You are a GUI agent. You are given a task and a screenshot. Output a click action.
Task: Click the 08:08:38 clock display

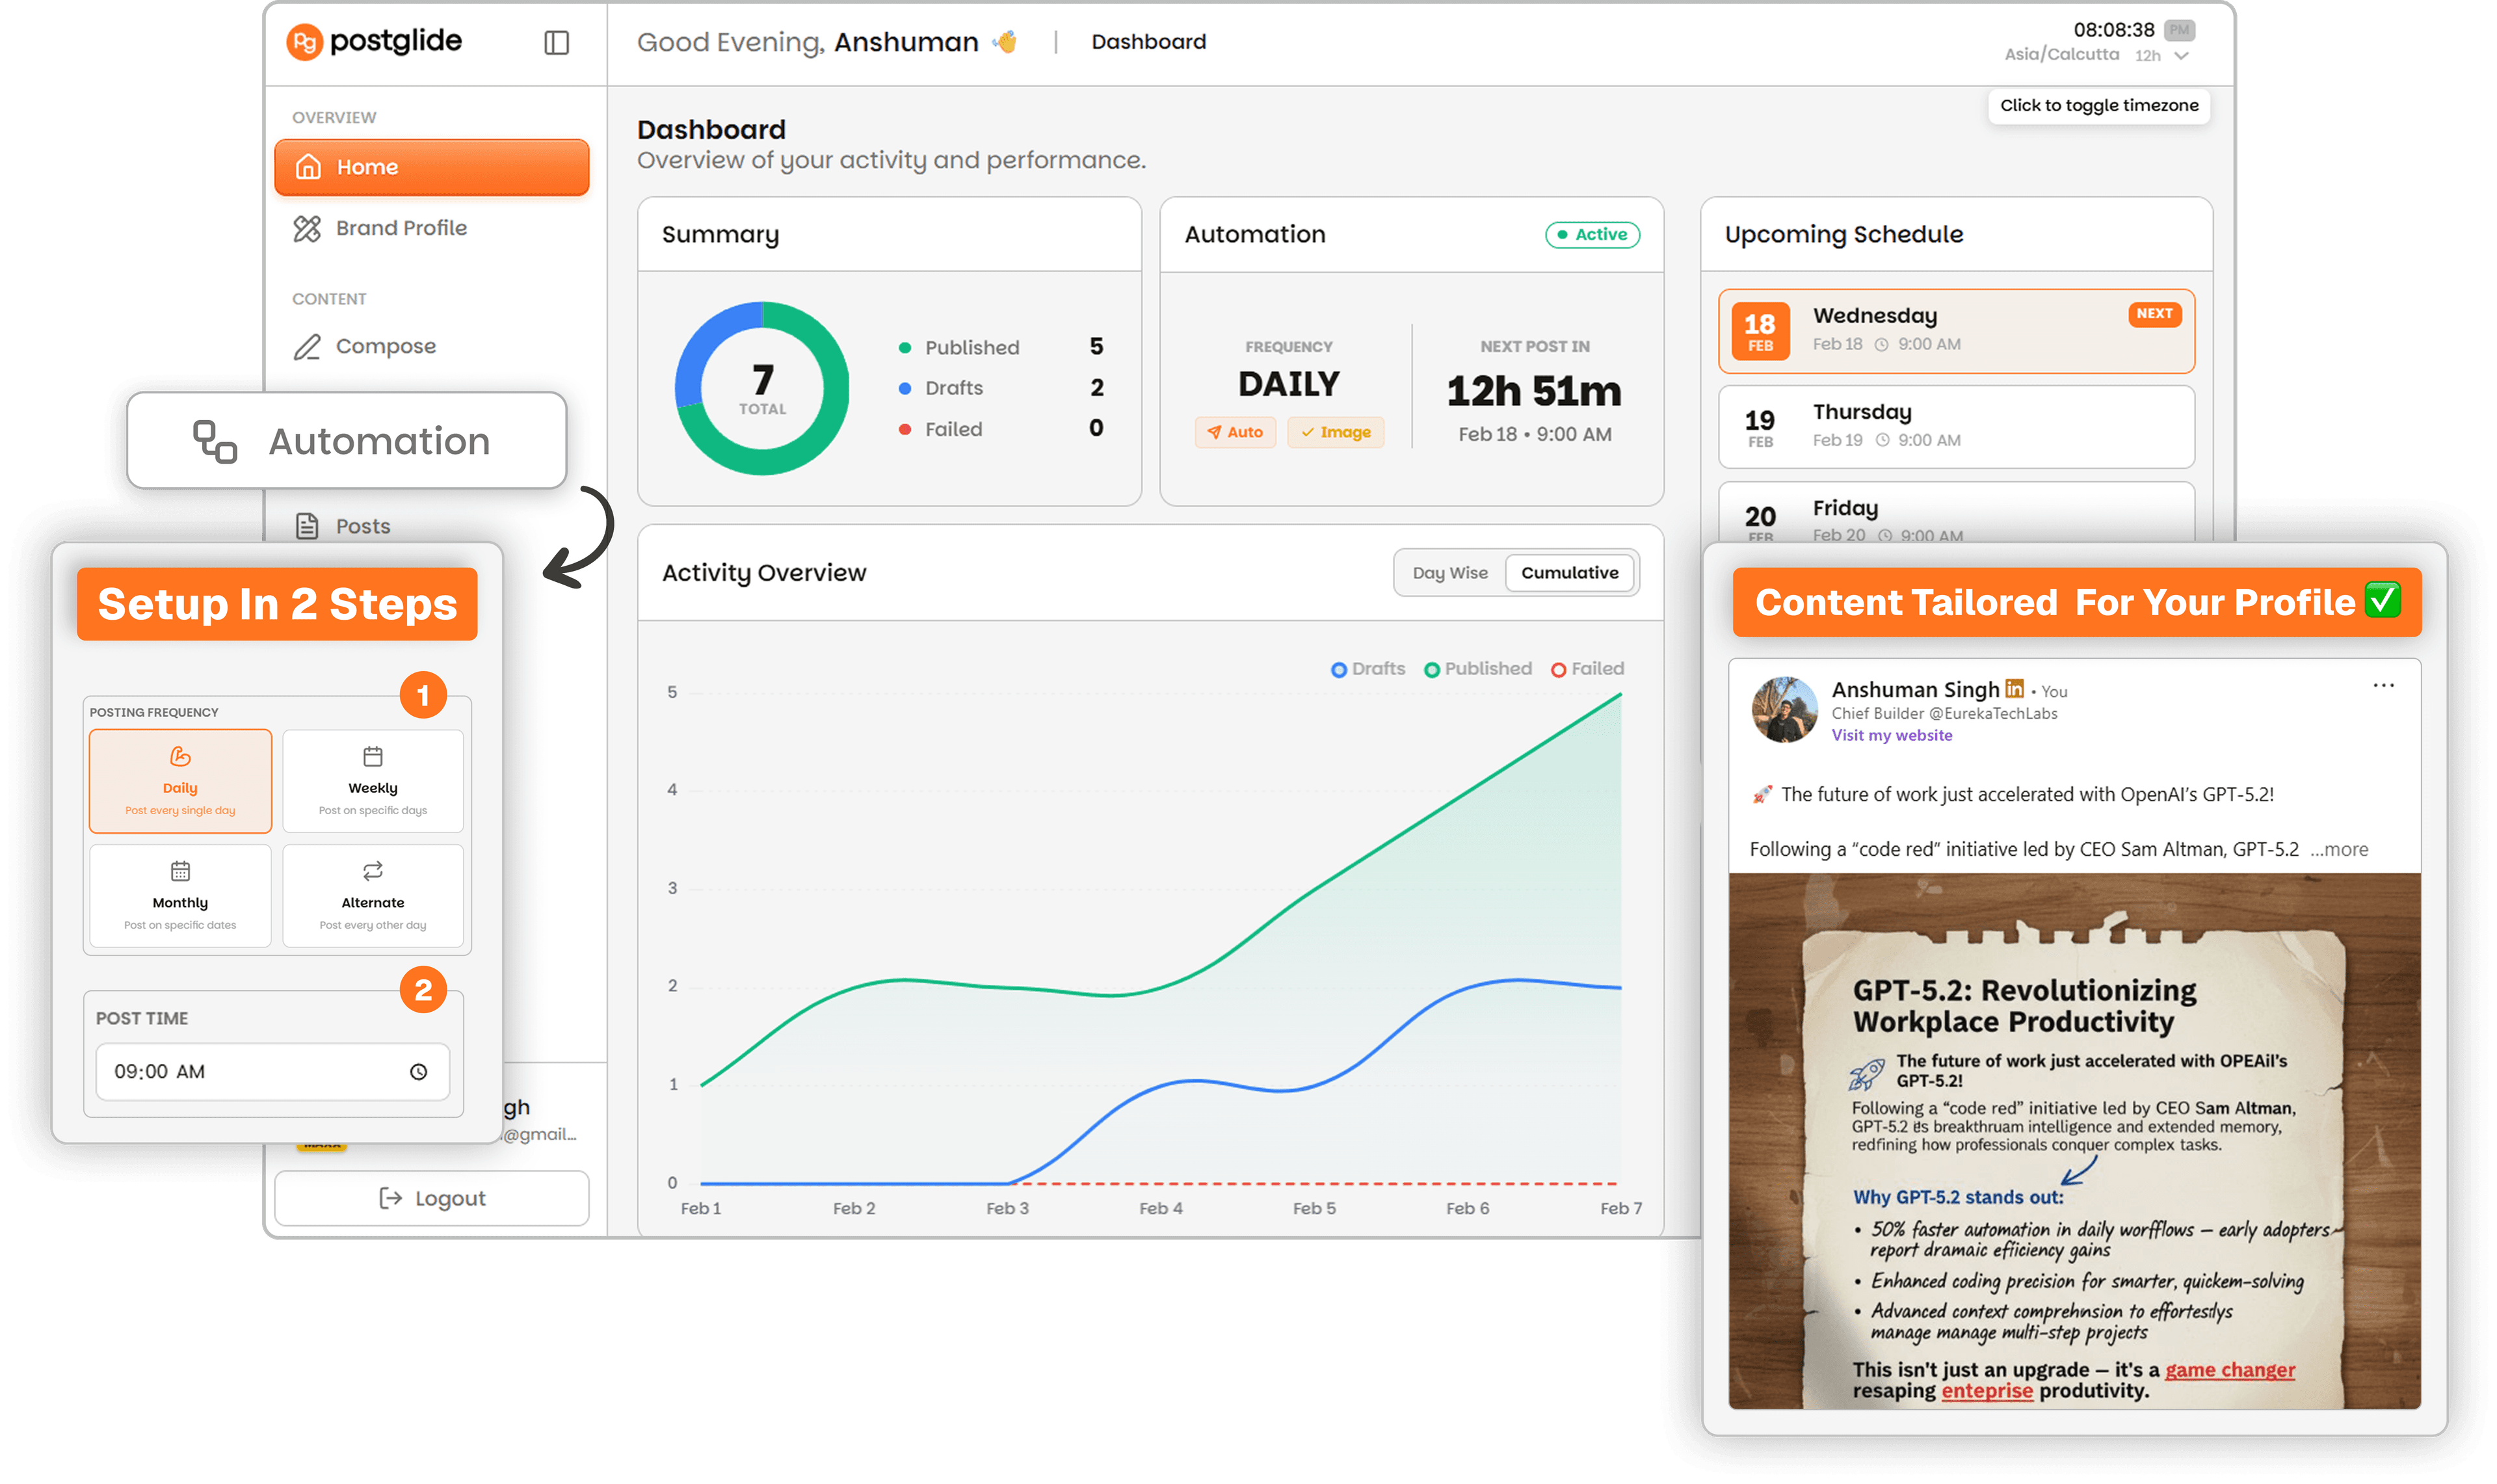click(x=2113, y=29)
